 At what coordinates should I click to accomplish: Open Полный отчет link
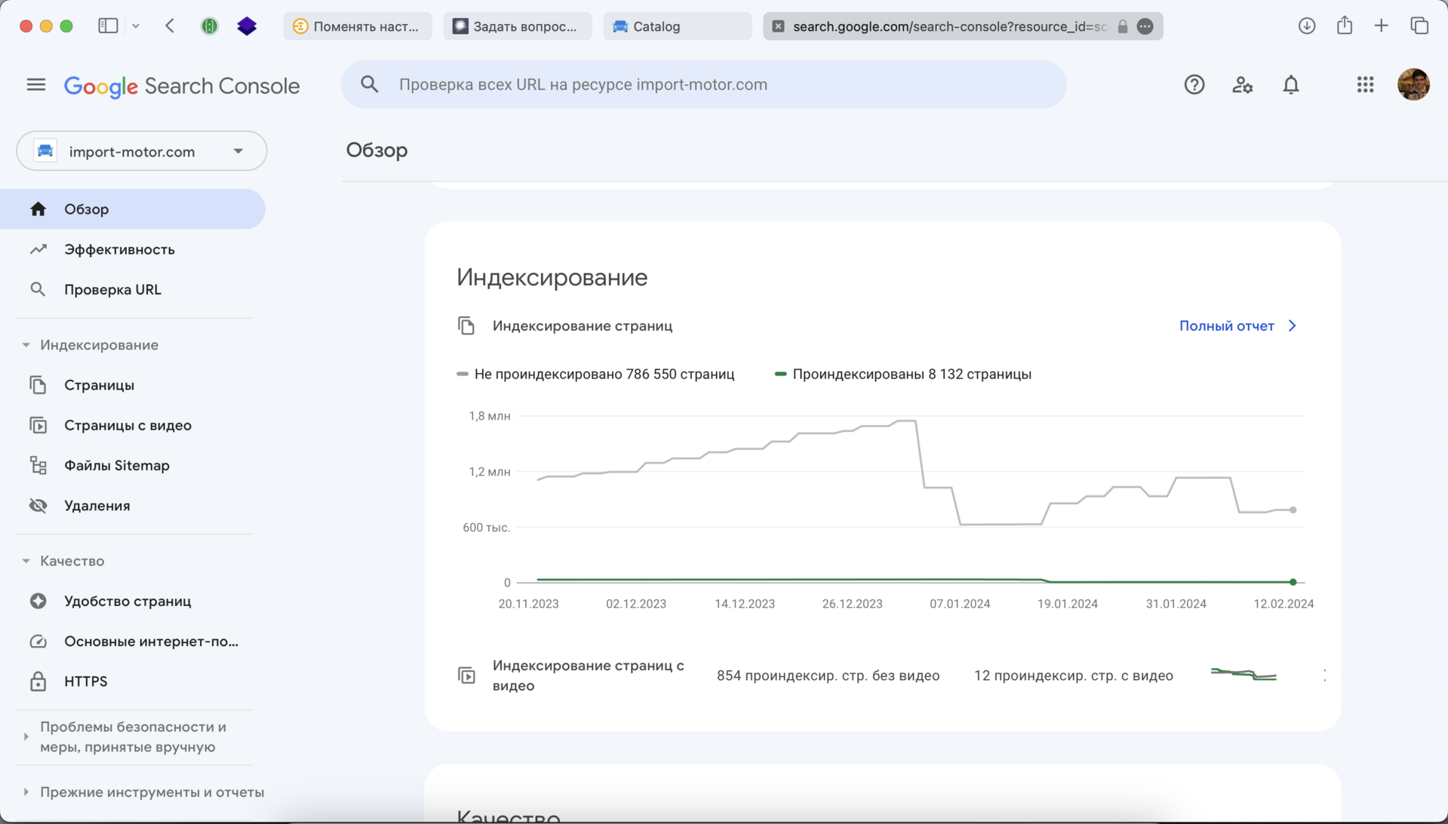point(1237,326)
